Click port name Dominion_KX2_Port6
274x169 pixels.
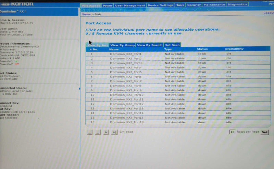(x=126, y=77)
